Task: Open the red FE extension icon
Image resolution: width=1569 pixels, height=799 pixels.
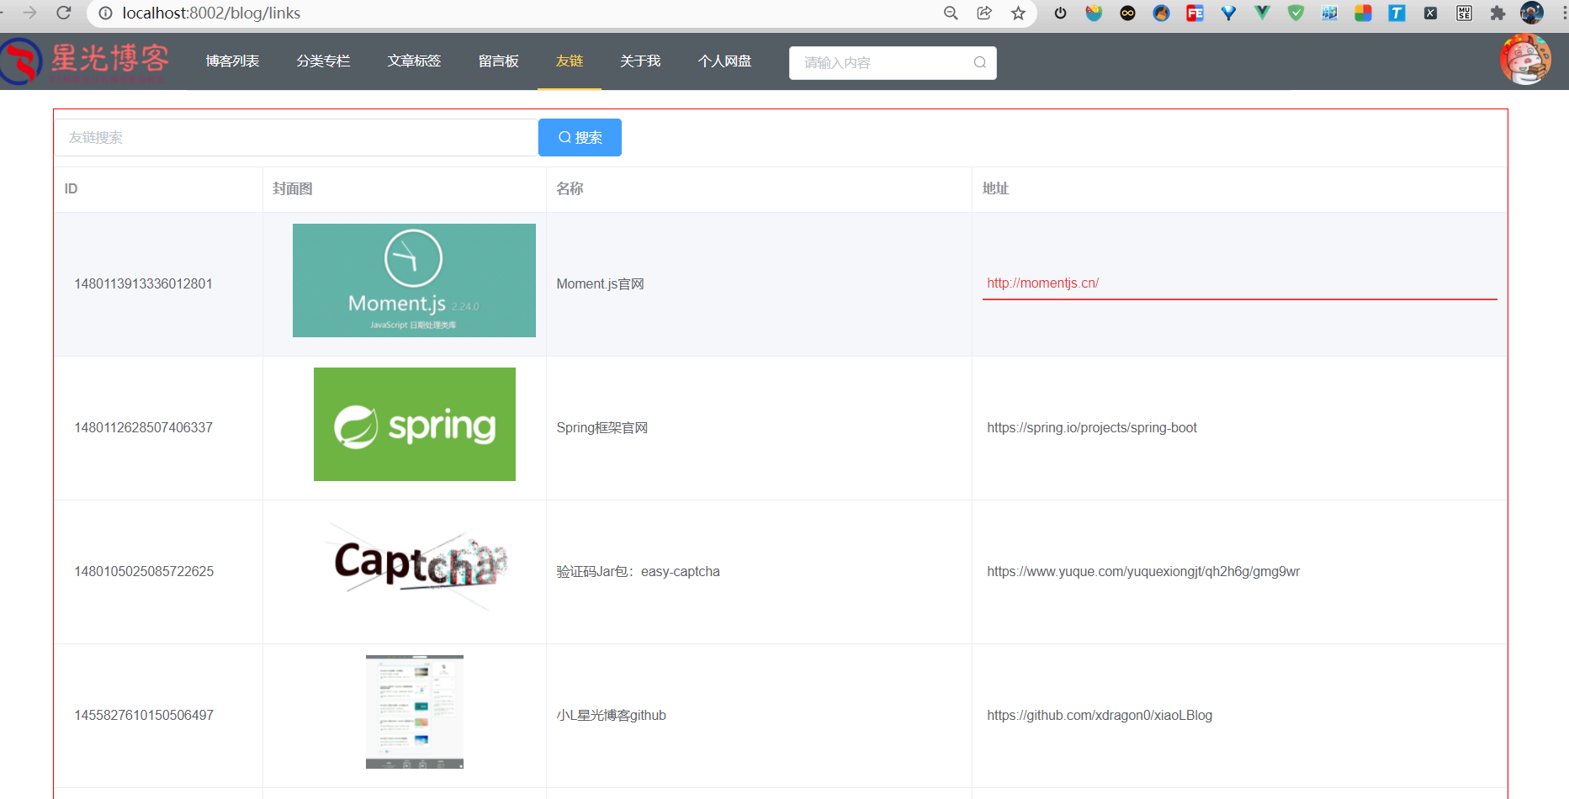Action: click(1195, 13)
